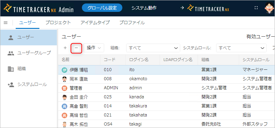The height and width of the screenshot is (128, 275).
Task: Click the plus add user icon
Action: 65,48
